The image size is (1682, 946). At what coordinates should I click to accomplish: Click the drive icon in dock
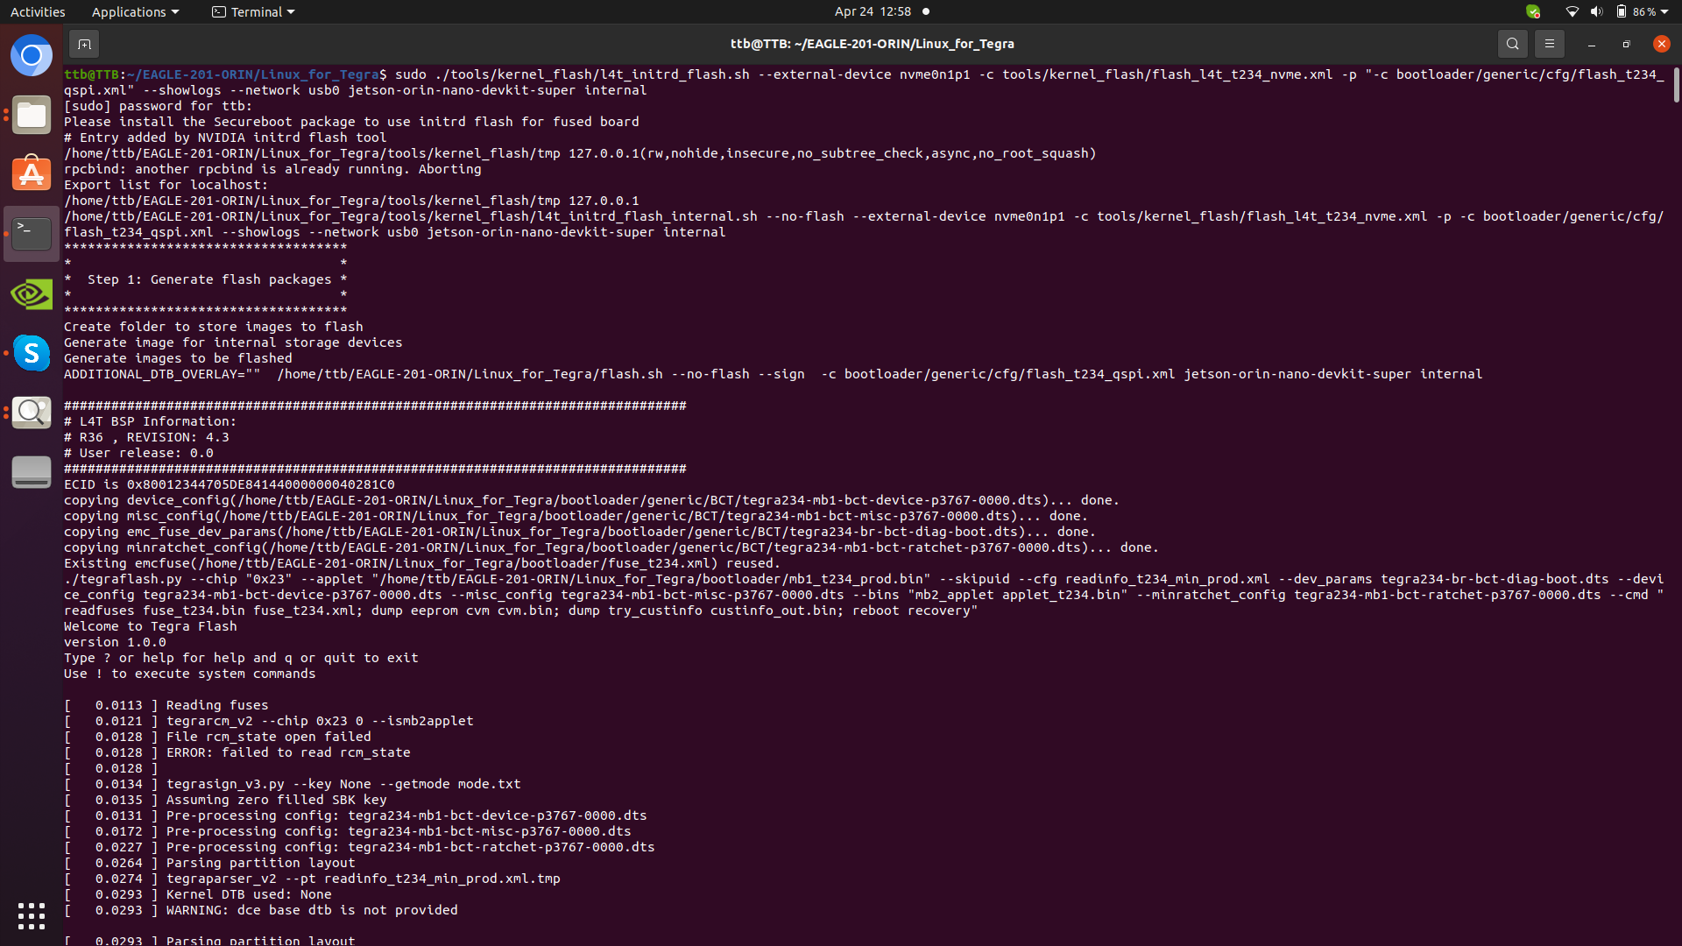(32, 472)
